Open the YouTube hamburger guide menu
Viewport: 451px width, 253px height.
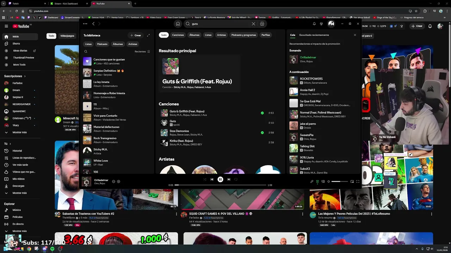click(6, 26)
